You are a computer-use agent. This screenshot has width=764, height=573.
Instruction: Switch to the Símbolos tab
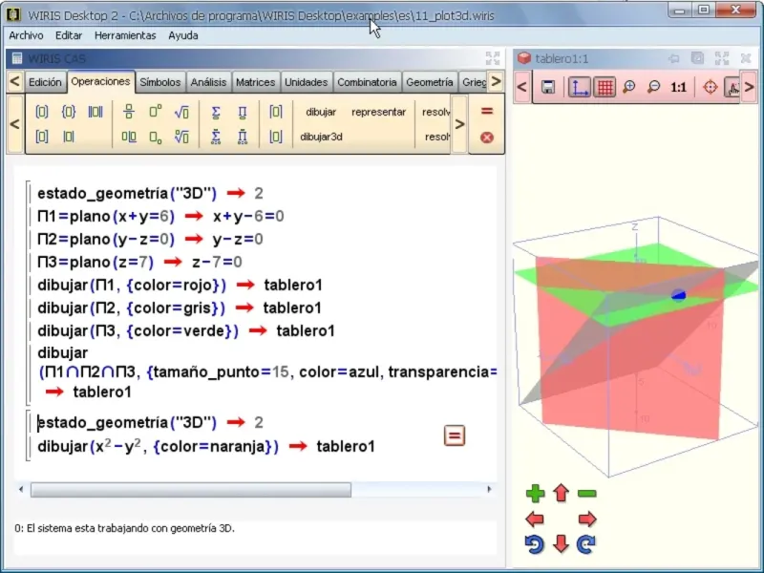(159, 82)
